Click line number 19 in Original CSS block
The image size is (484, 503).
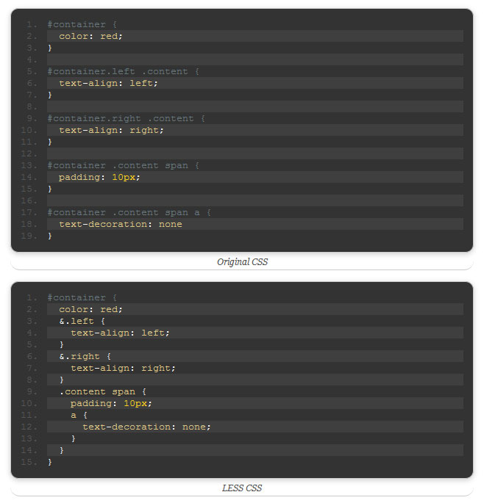point(29,236)
